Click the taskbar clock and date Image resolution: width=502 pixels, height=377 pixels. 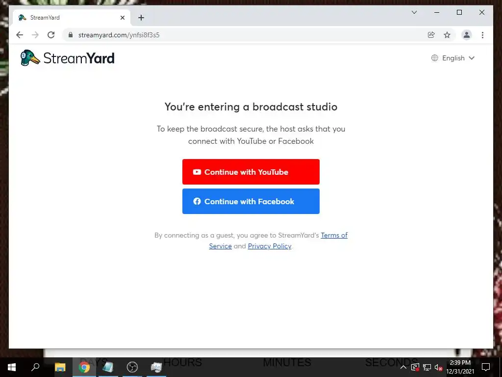click(x=460, y=367)
